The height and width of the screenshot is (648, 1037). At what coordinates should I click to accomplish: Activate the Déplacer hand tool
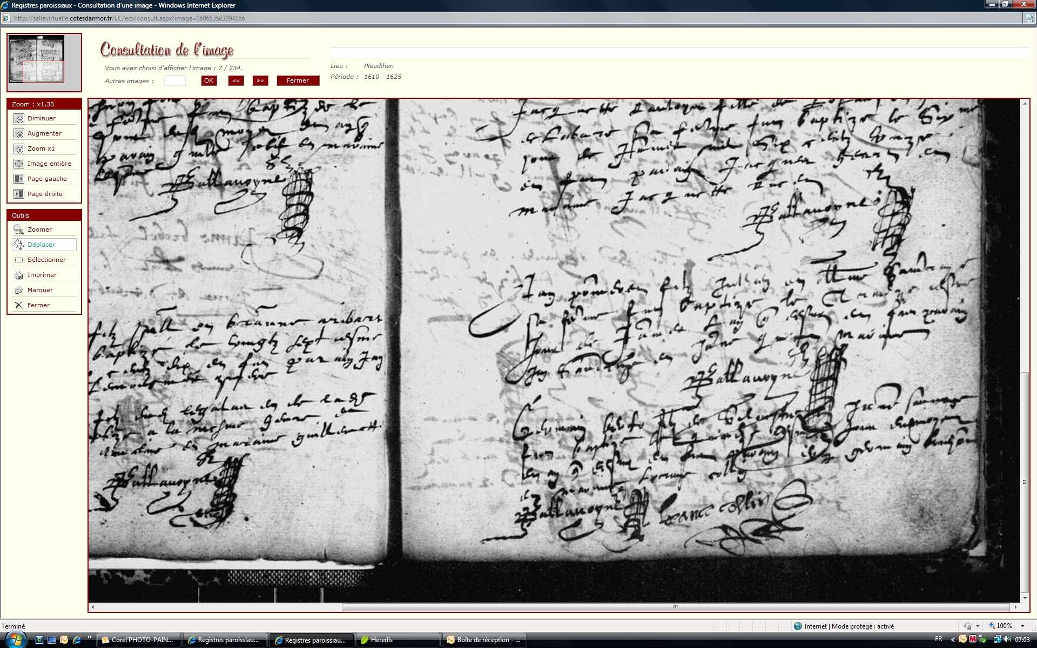coord(19,245)
